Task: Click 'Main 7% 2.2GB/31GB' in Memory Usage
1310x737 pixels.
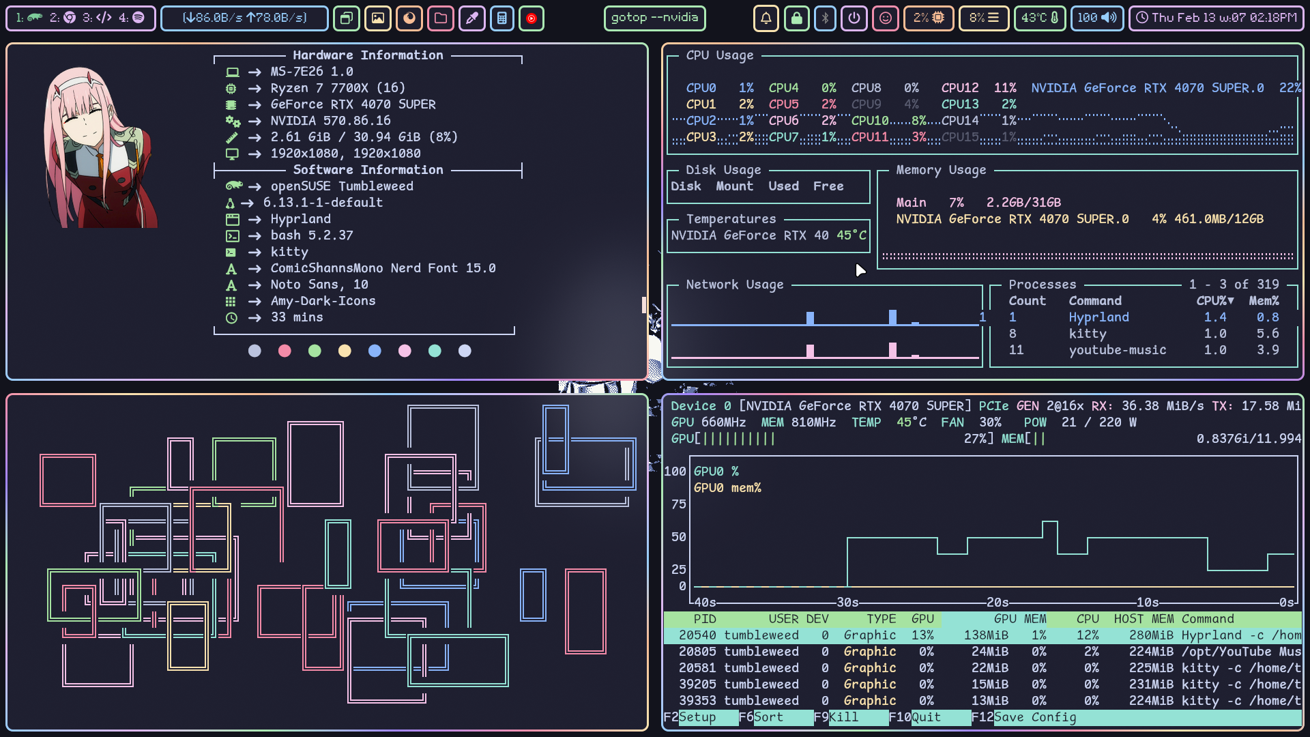Action: click(x=978, y=203)
